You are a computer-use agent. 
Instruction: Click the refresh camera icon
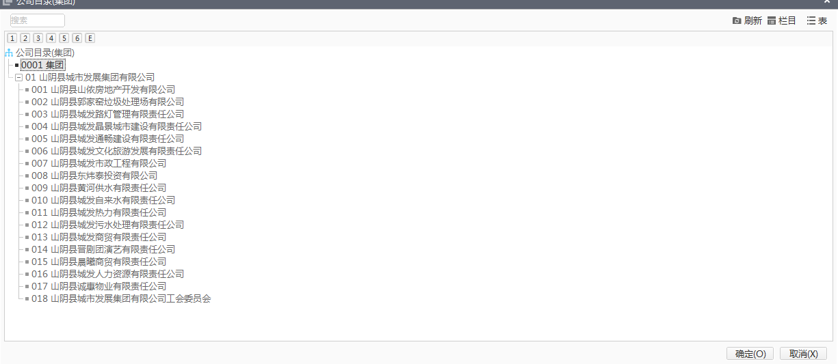737,21
